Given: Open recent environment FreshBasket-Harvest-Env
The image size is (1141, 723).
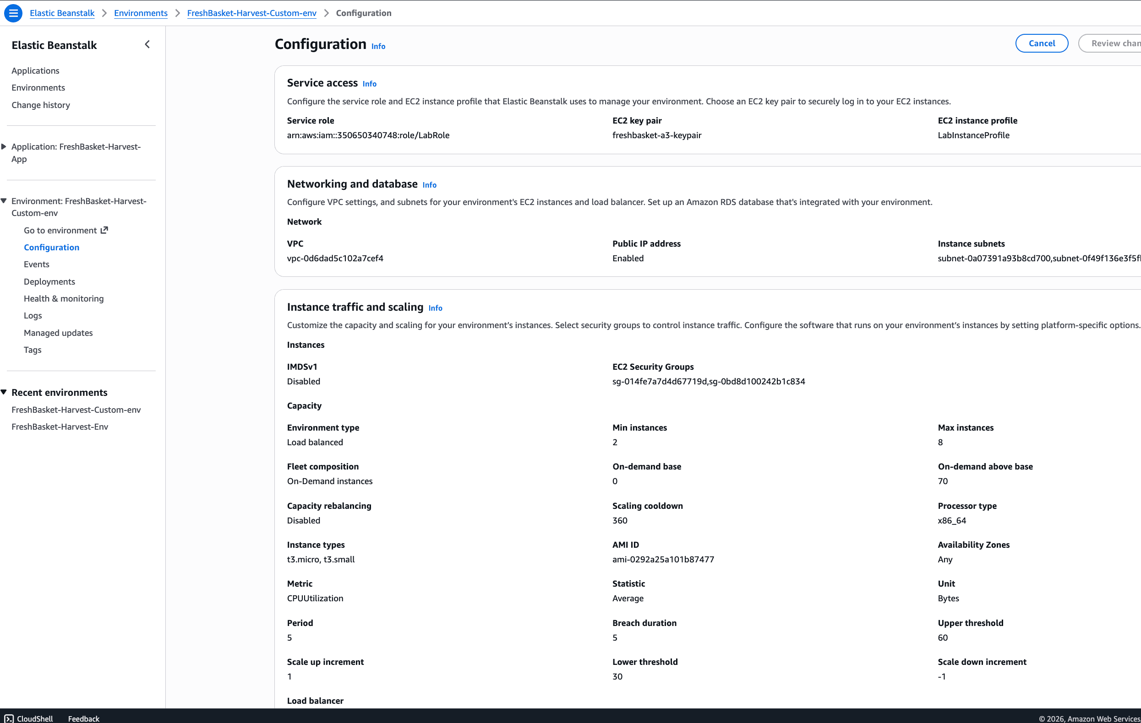Looking at the screenshot, I should (60, 426).
